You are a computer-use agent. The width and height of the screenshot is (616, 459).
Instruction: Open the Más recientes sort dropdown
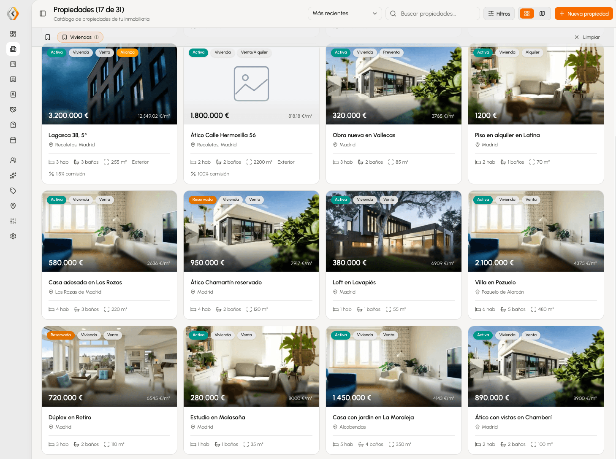point(345,13)
